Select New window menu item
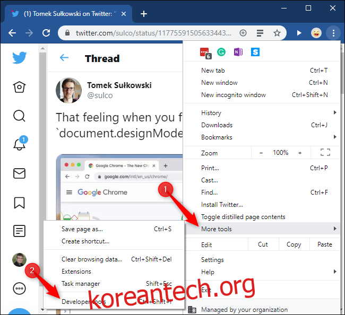 [x=262, y=83]
